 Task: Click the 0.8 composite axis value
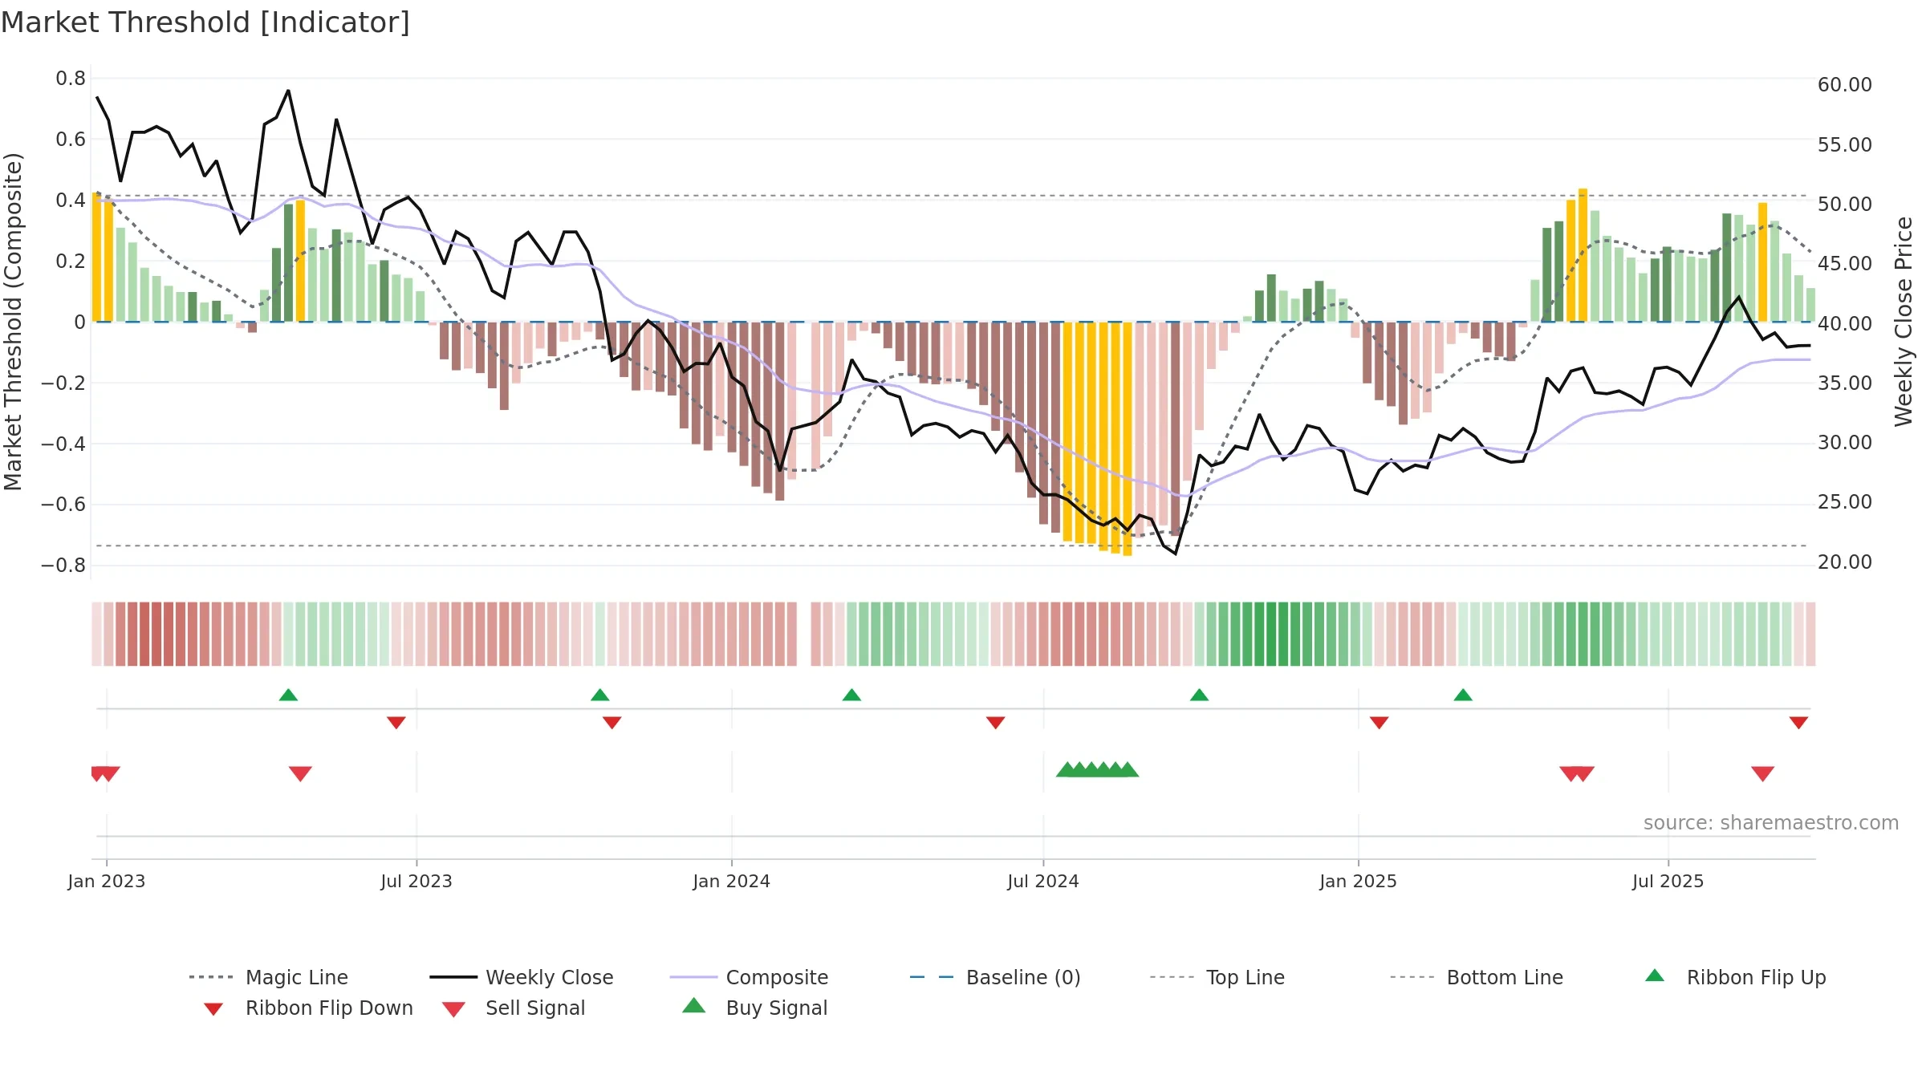[71, 78]
